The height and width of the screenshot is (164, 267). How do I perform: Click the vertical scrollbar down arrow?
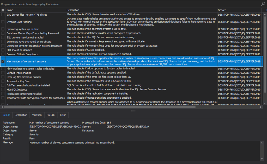pos(265,103)
